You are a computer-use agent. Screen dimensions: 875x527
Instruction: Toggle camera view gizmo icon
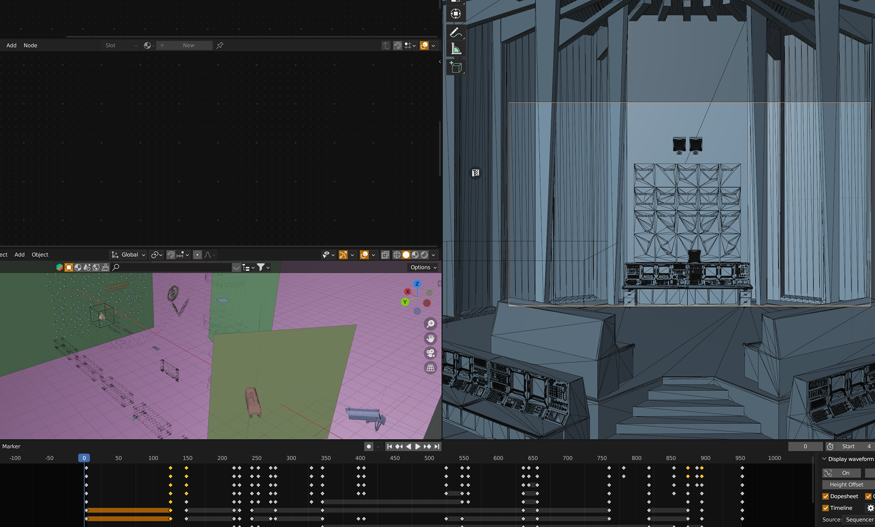click(x=430, y=353)
